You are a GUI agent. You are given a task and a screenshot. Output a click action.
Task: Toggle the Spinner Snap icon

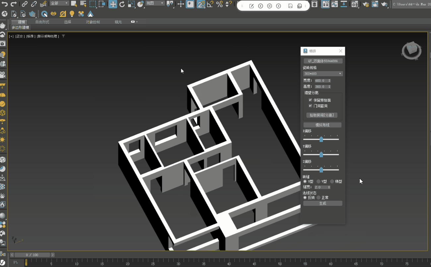point(228,4)
